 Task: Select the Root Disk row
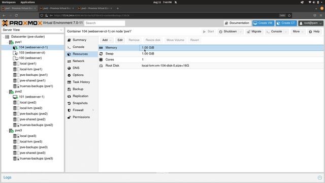(211, 66)
